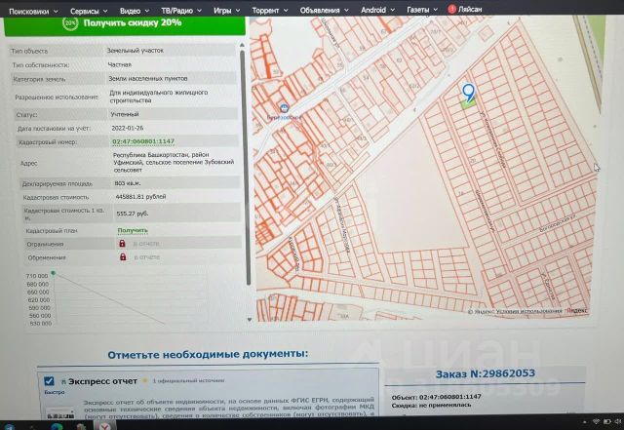Click the volume icon in system tray
624x430 pixels.
coord(618,421)
